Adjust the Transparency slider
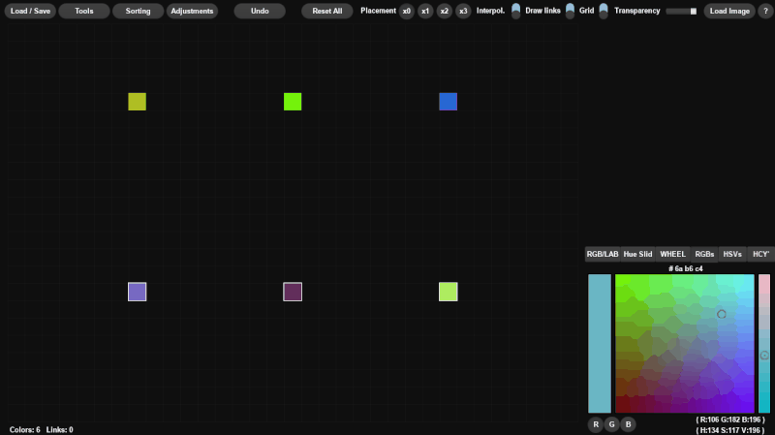The width and height of the screenshot is (775, 435). (x=682, y=11)
